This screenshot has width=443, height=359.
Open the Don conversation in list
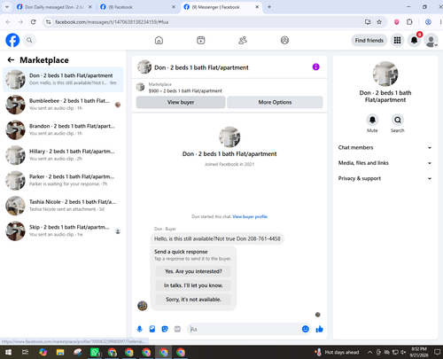(x=63, y=79)
